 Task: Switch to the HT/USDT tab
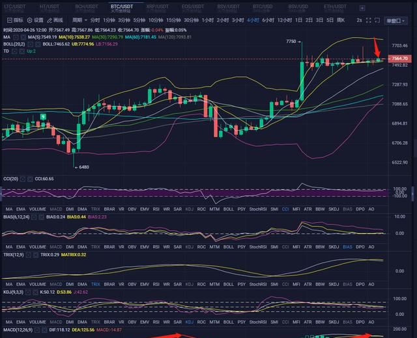(x=50, y=8)
